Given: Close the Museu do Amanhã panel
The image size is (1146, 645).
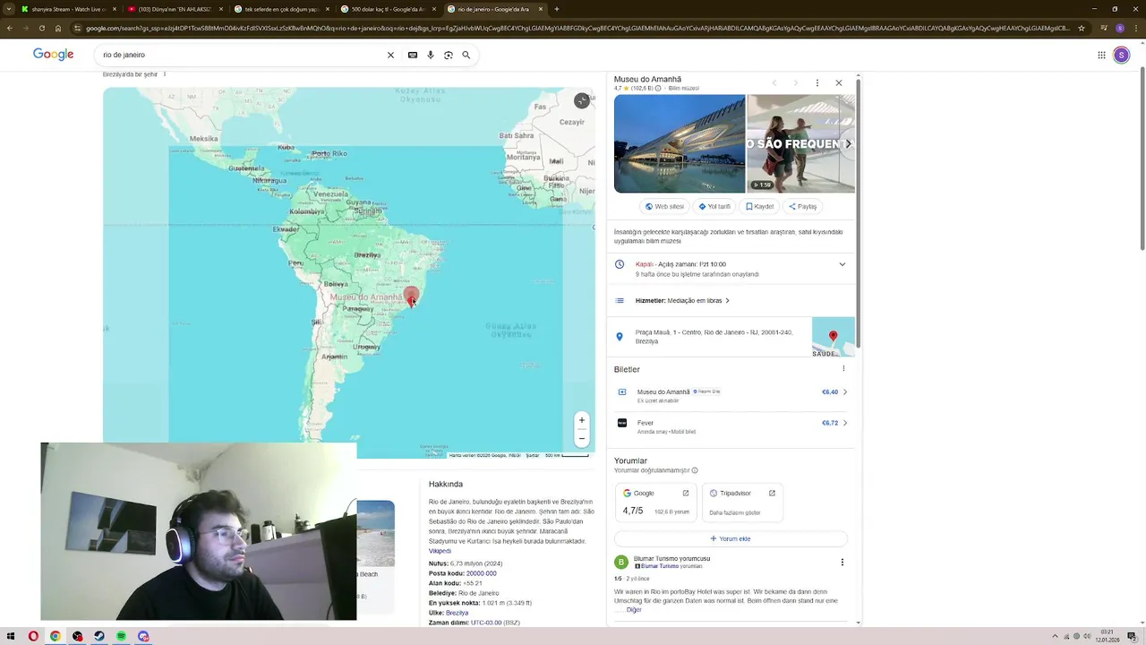Looking at the screenshot, I should coord(839,82).
